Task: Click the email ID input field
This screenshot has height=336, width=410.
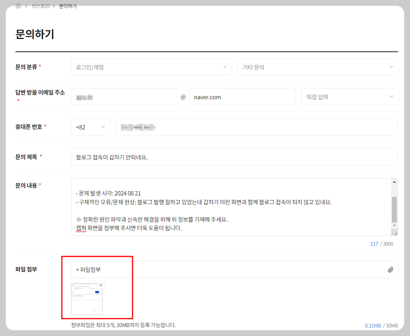Action: coord(124,97)
